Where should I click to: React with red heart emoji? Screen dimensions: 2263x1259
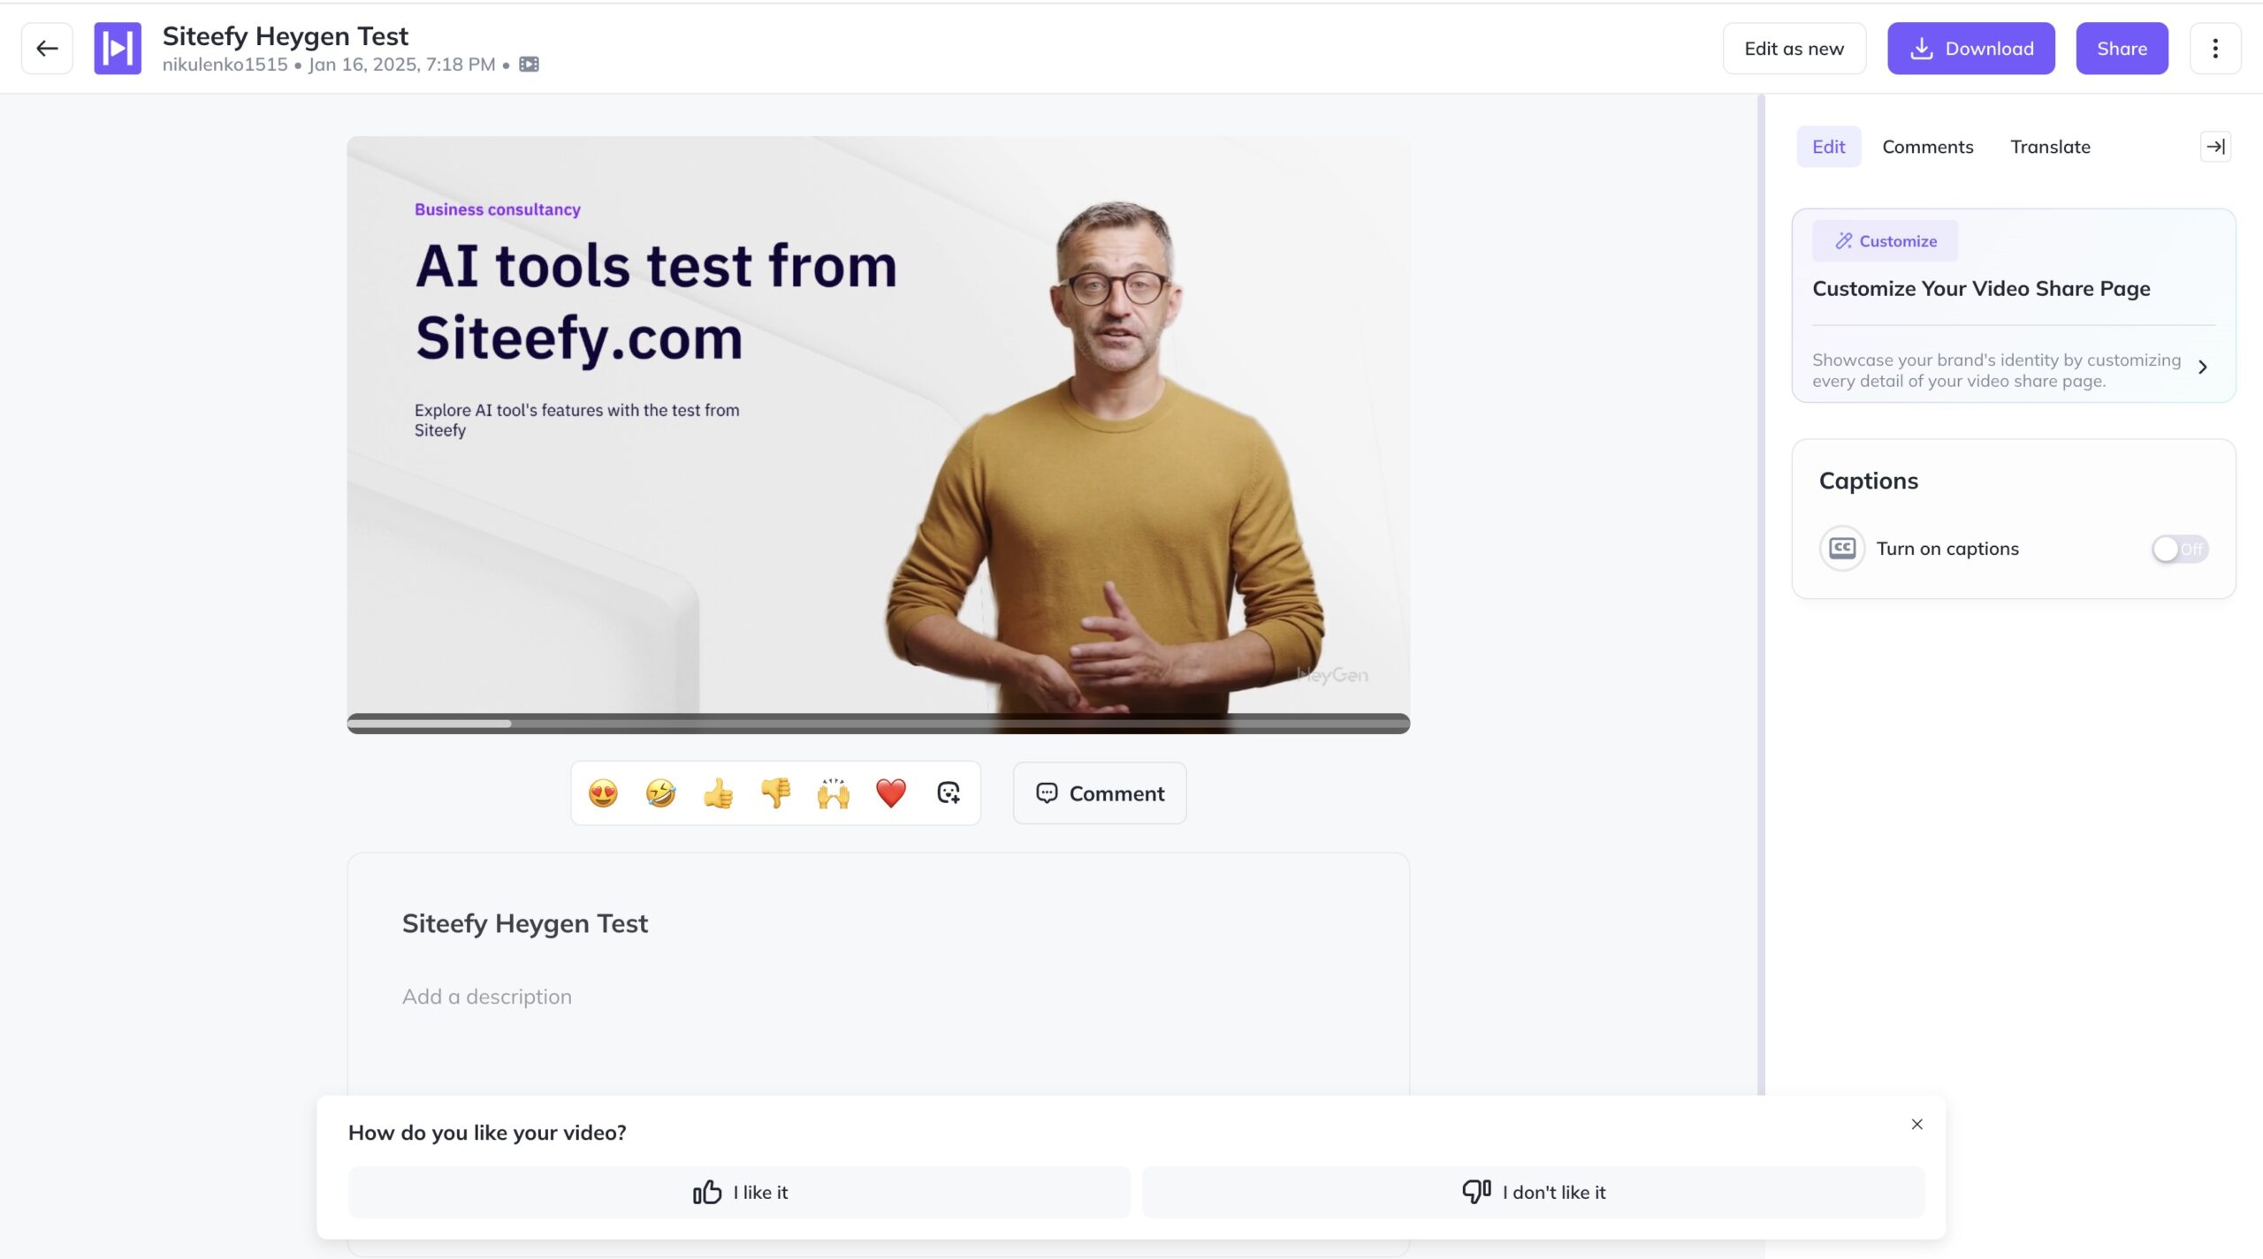click(x=890, y=793)
